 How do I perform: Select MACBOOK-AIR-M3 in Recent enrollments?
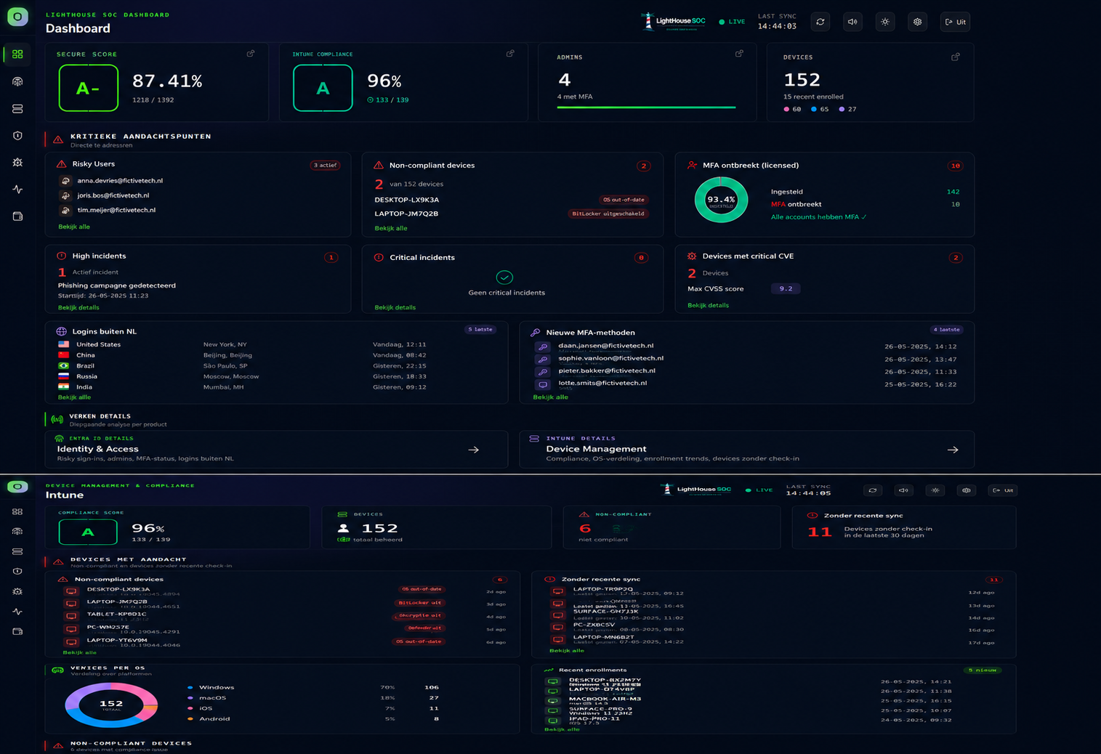[x=749, y=700]
